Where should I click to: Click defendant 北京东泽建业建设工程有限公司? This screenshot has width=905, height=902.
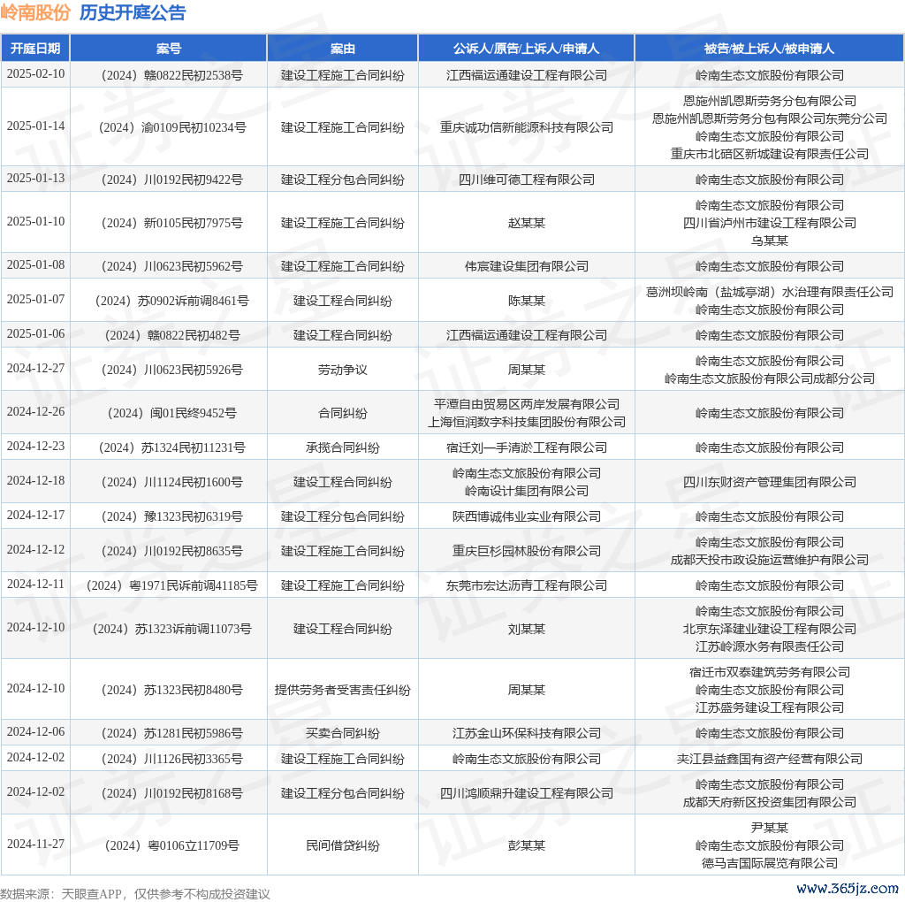(x=770, y=629)
